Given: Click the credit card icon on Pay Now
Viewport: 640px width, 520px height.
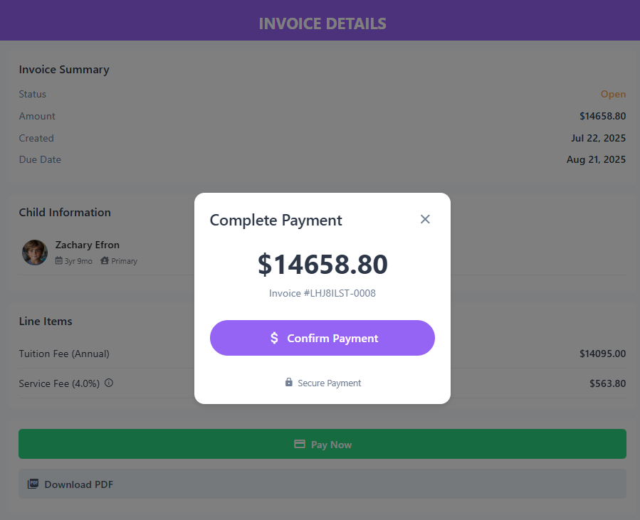Looking at the screenshot, I should point(300,444).
